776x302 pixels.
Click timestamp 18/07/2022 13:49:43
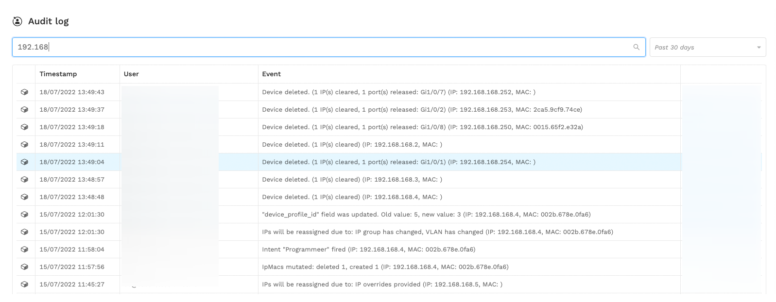click(72, 92)
